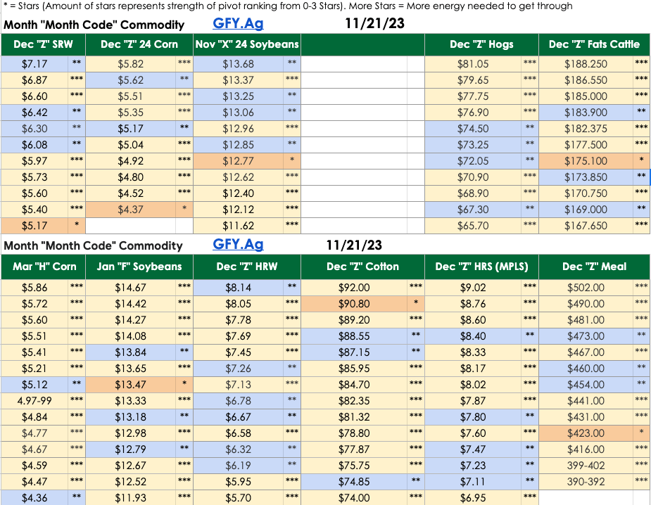651x505 pixels.
Task: Select the Dec "Z" Hogs column header
Action: (x=481, y=44)
